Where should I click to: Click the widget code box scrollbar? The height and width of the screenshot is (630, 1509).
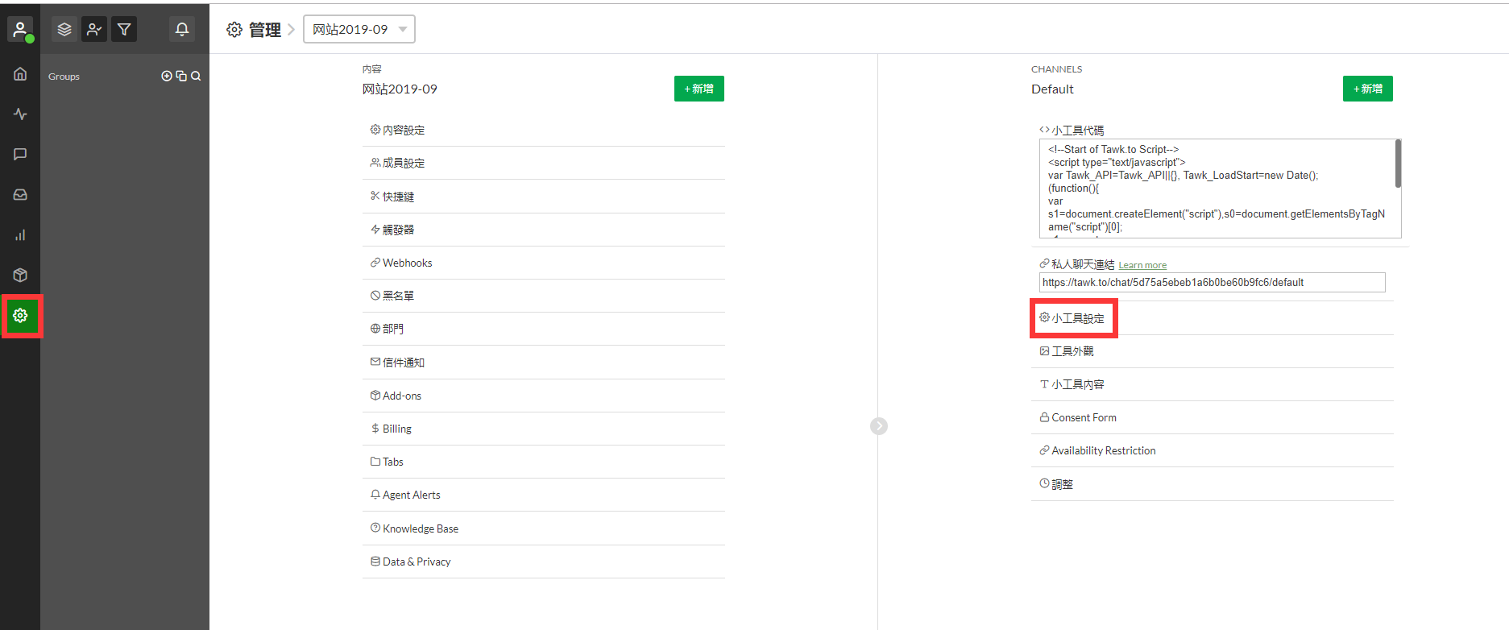[x=1398, y=164]
